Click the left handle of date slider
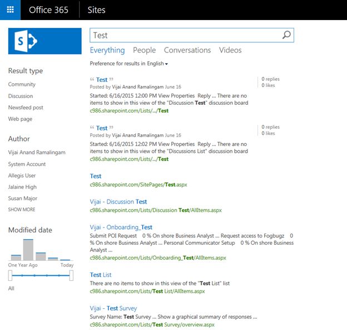This screenshot has height=330, width=347. coord(11,275)
